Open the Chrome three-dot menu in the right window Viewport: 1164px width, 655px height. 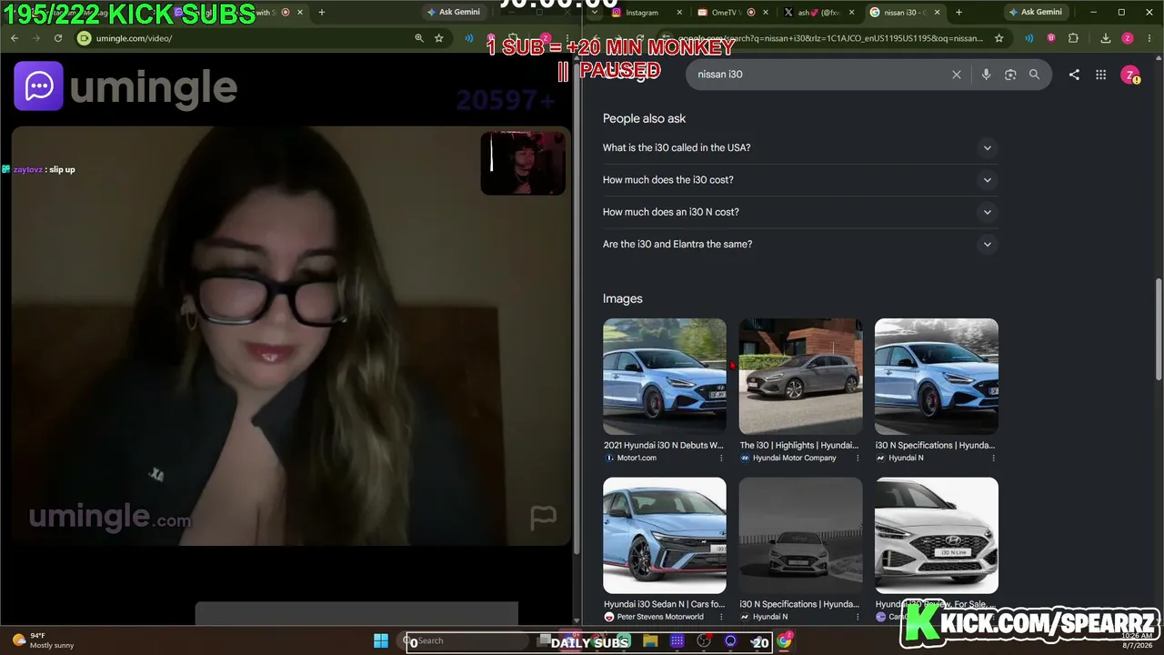click(x=1149, y=38)
